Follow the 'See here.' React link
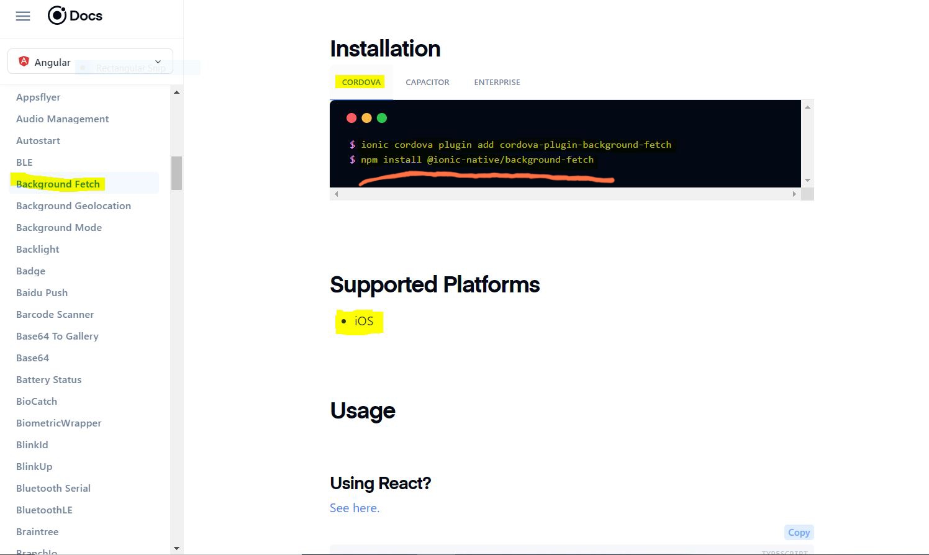Viewport: 929px width, 555px height. point(354,508)
